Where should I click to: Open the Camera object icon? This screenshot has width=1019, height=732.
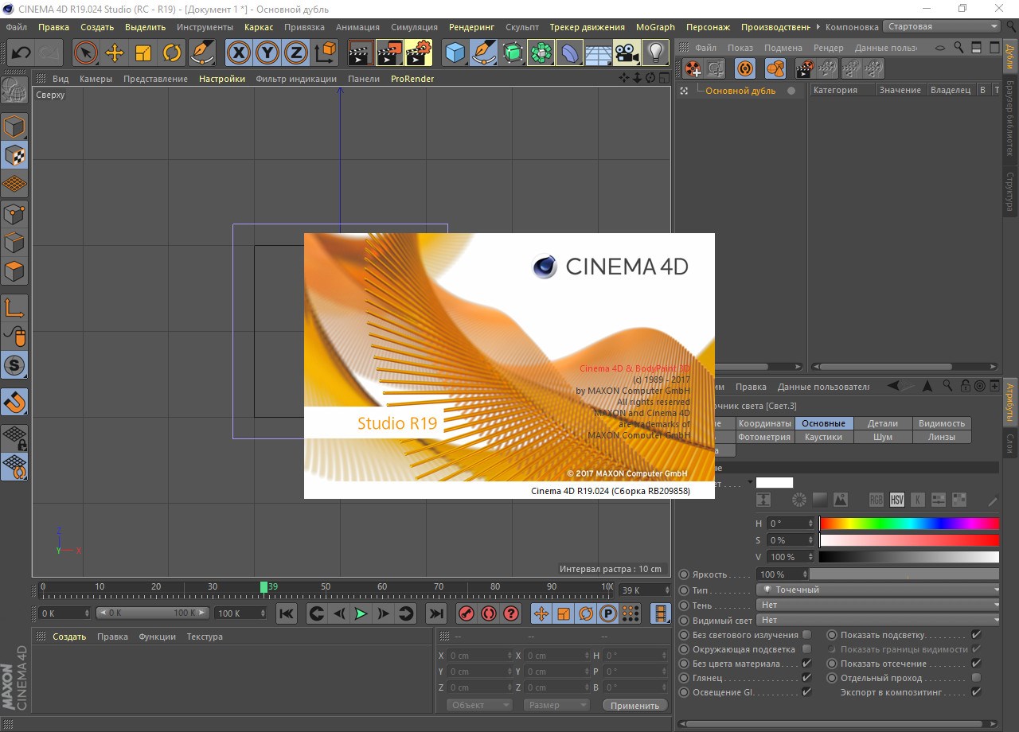coord(627,53)
